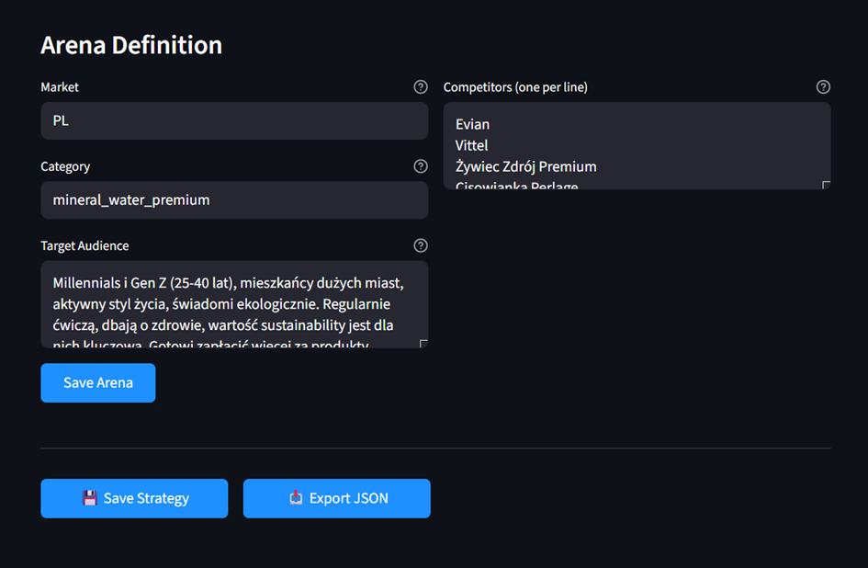Image resolution: width=868 pixels, height=568 pixels.
Task: Open the Market field help icon
Action: (x=421, y=87)
